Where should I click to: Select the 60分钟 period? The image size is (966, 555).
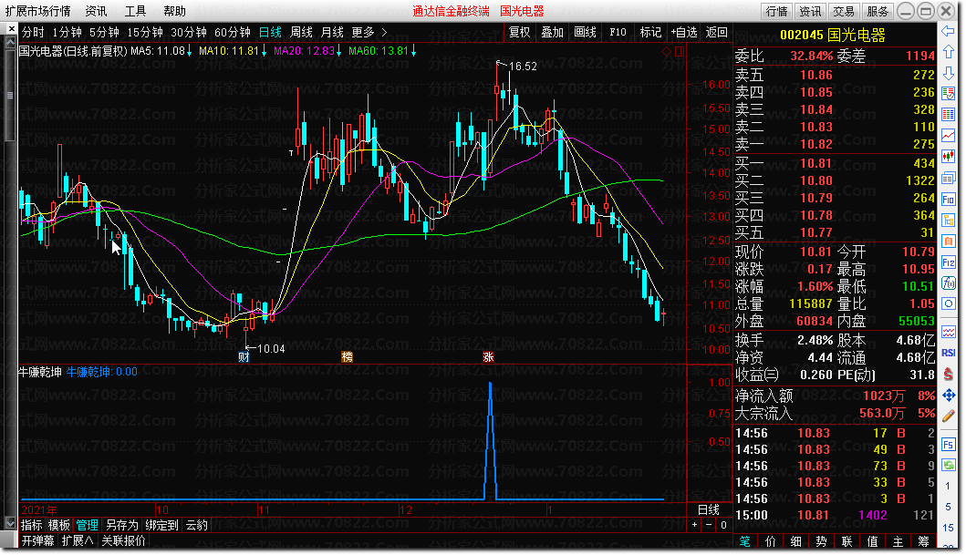(233, 33)
